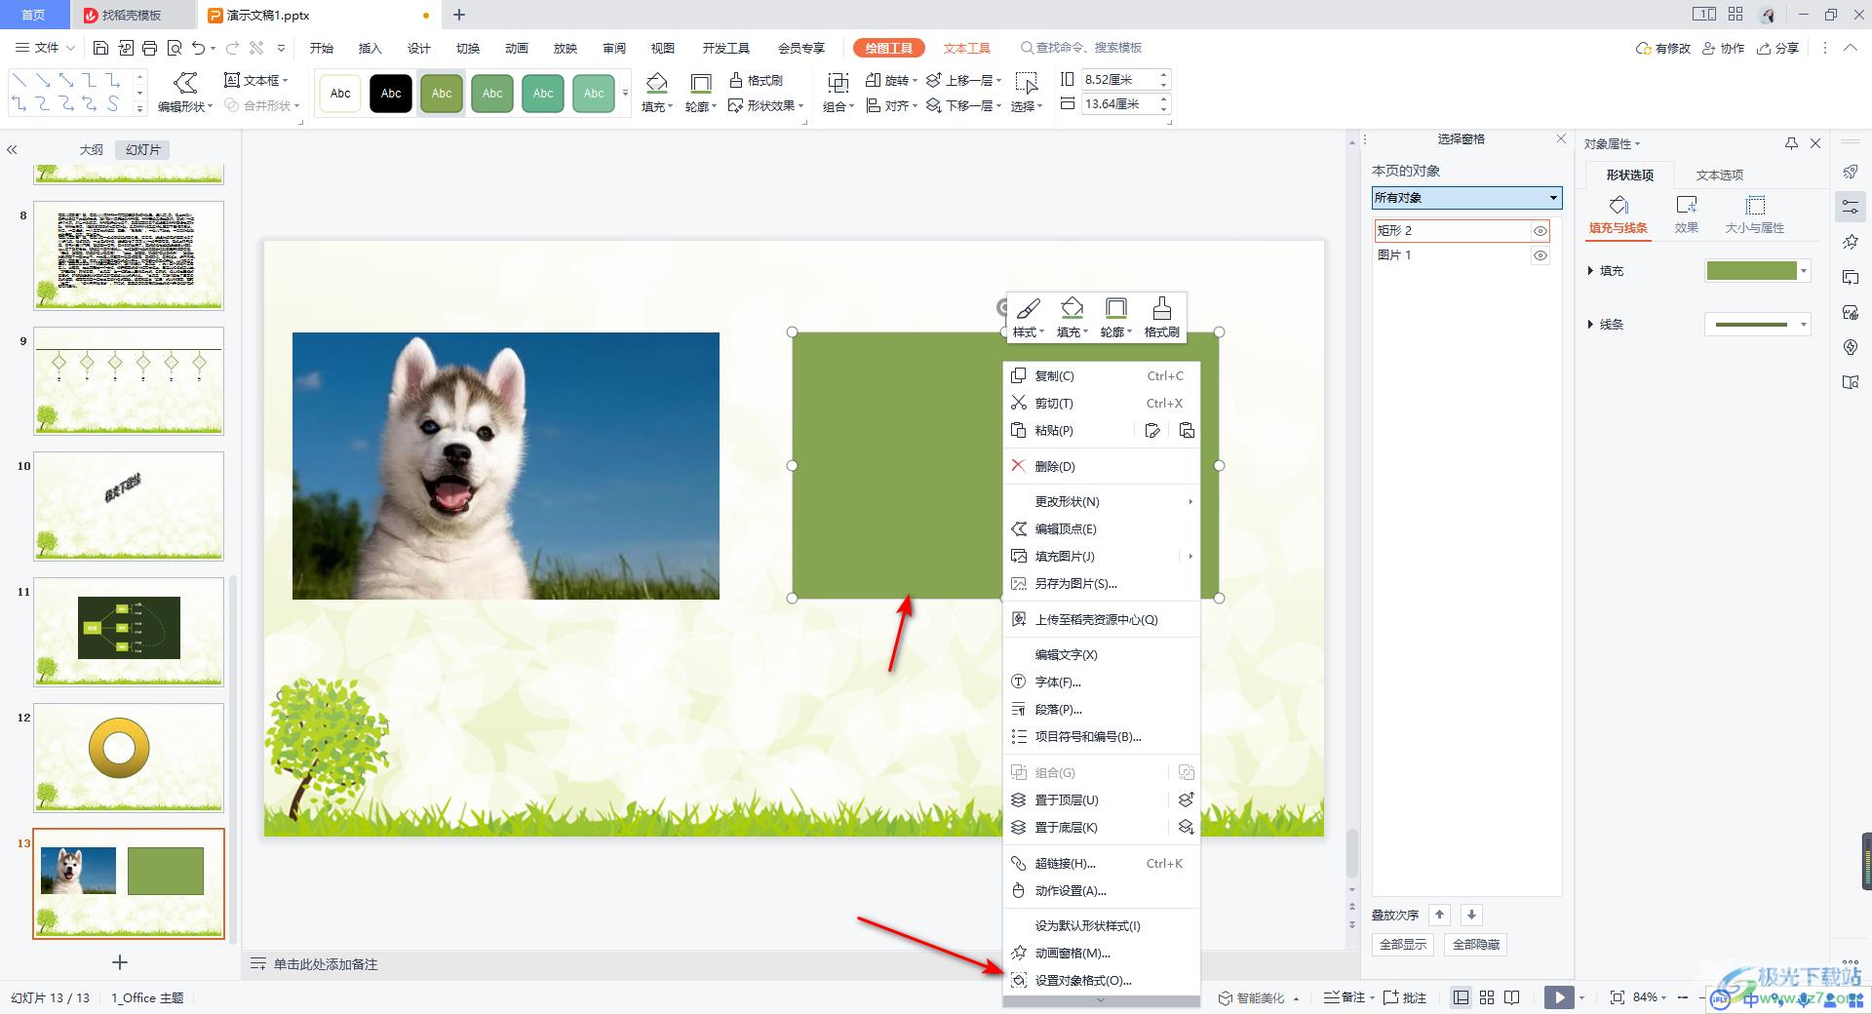Click the Print icon in quick access toolbar
The image size is (1872, 1014).
(149, 48)
